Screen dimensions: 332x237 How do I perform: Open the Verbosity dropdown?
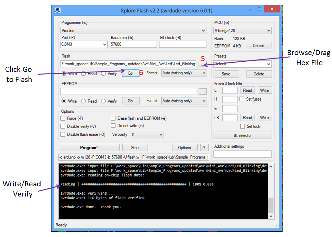[x=147, y=135]
